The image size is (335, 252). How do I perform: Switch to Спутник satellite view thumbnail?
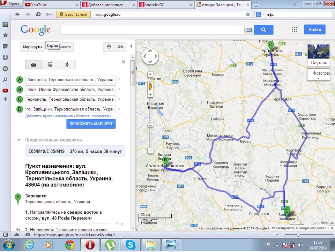[319, 55]
